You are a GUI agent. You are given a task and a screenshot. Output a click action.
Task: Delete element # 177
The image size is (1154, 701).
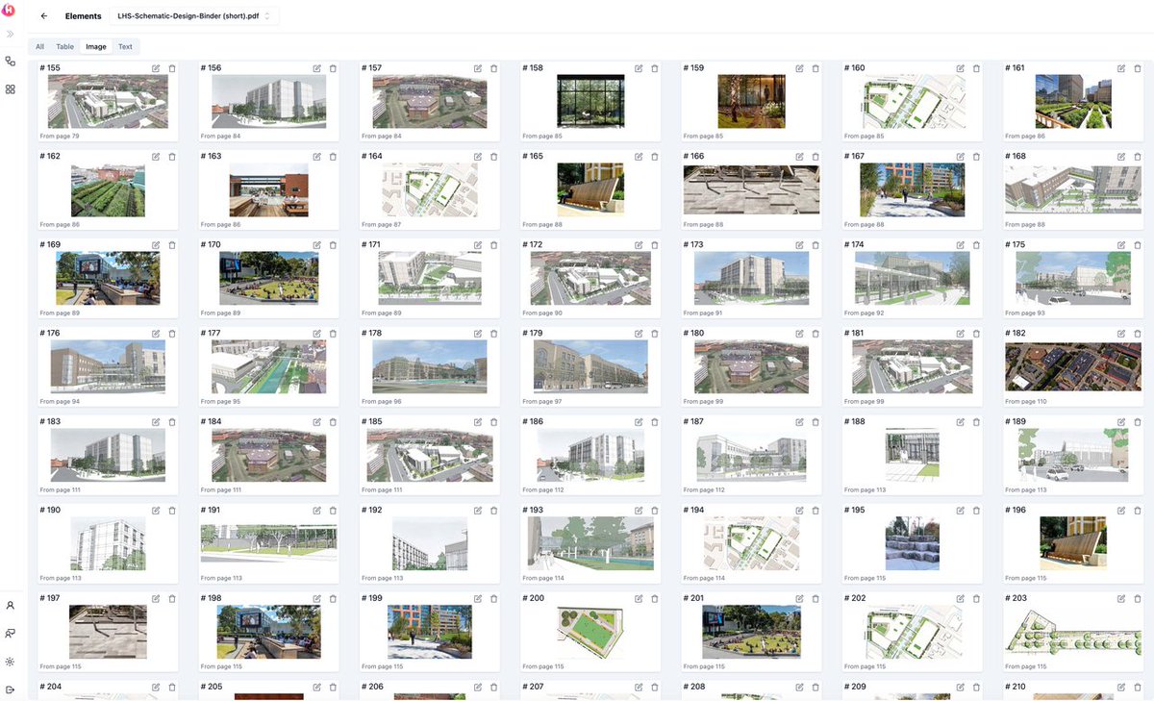pos(333,334)
